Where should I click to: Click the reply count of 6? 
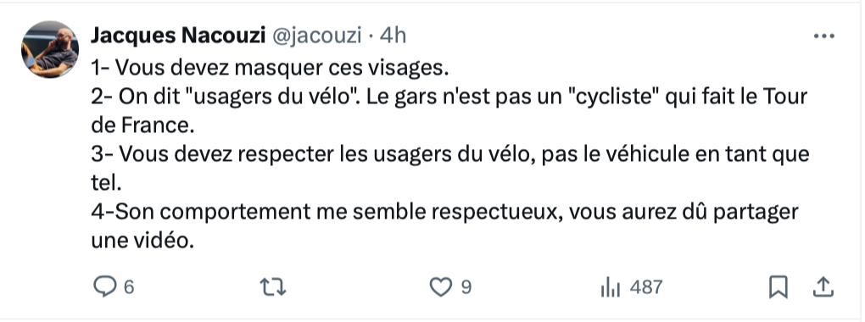[128, 287]
